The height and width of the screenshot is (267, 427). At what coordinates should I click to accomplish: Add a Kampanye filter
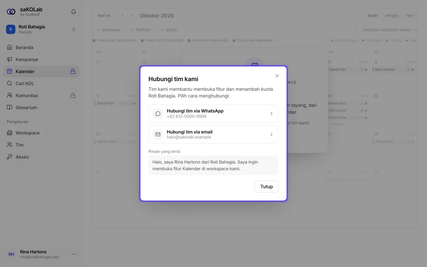coord(108,30)
